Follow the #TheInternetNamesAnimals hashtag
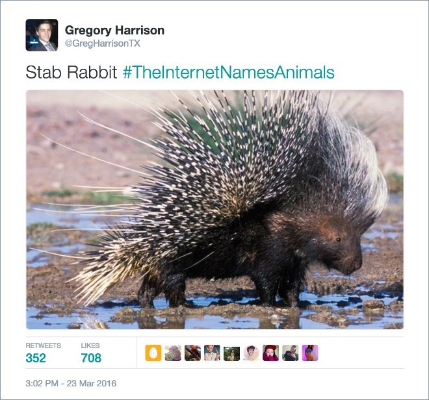429x400 pixels. point(229,73)
